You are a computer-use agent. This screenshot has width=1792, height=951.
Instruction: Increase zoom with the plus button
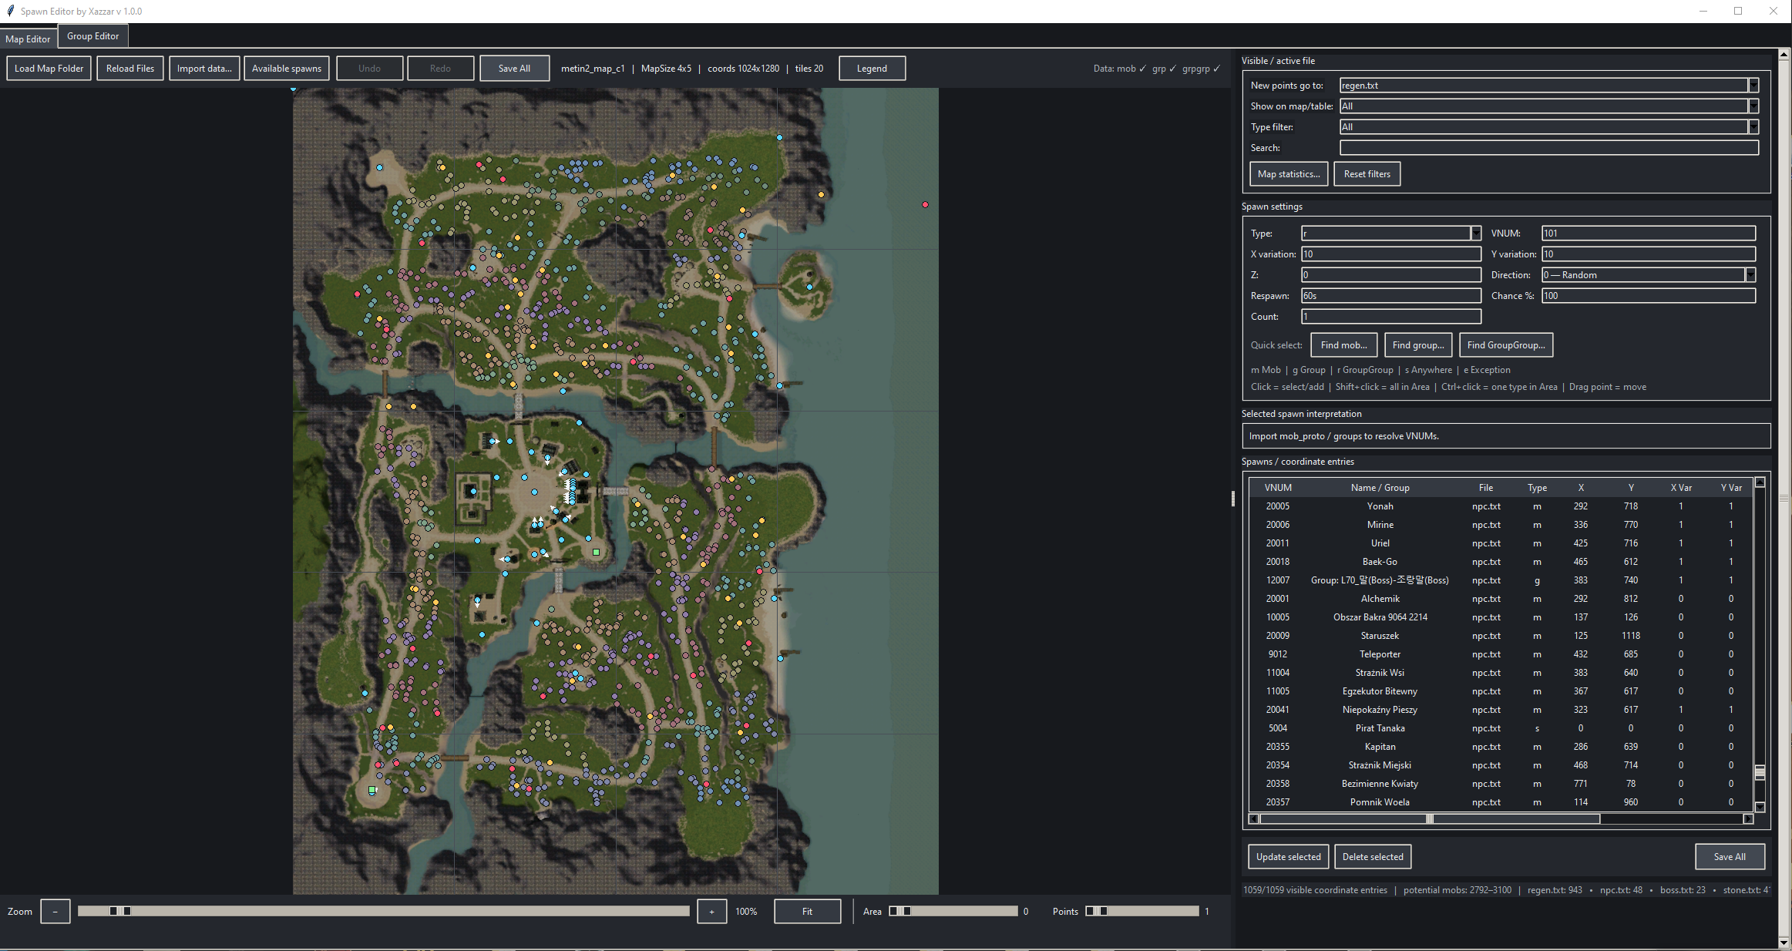click(711, 912)
